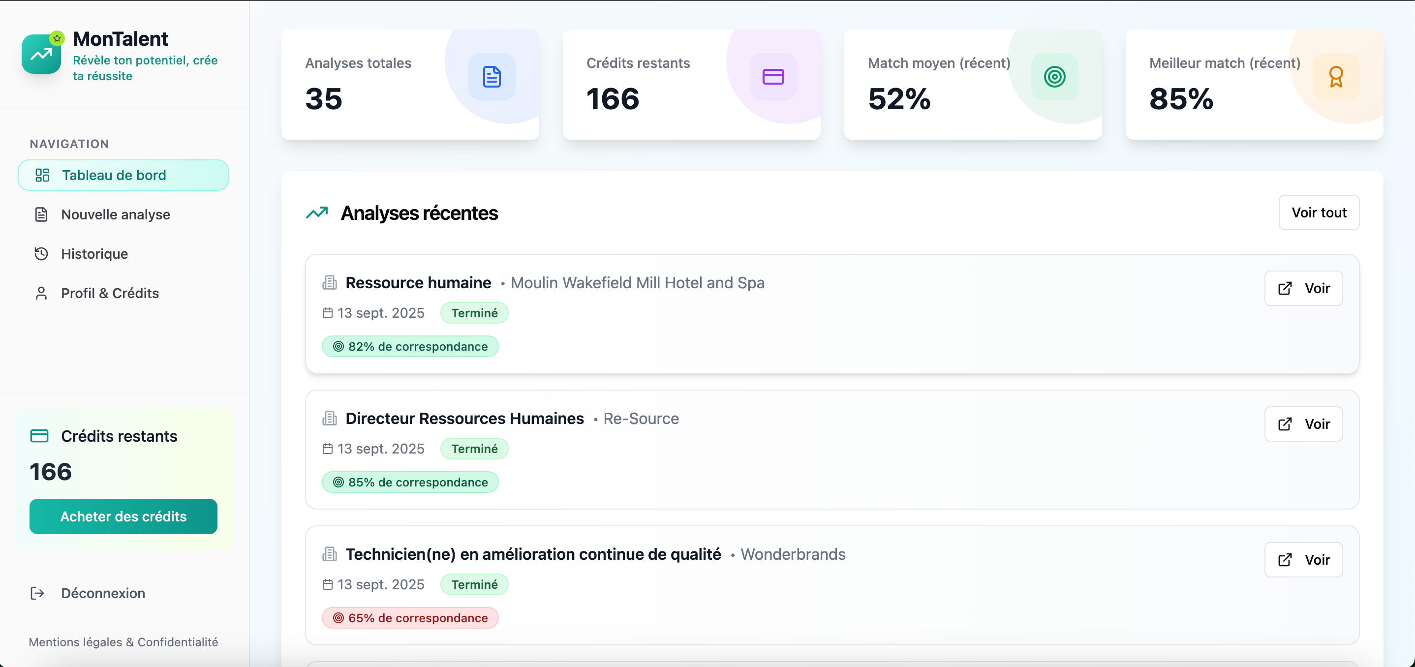Image resolution: width=1415 pixels, height=667 pixels.
Task: Click credit card icon in sidebar credits box
Action: 39,436
